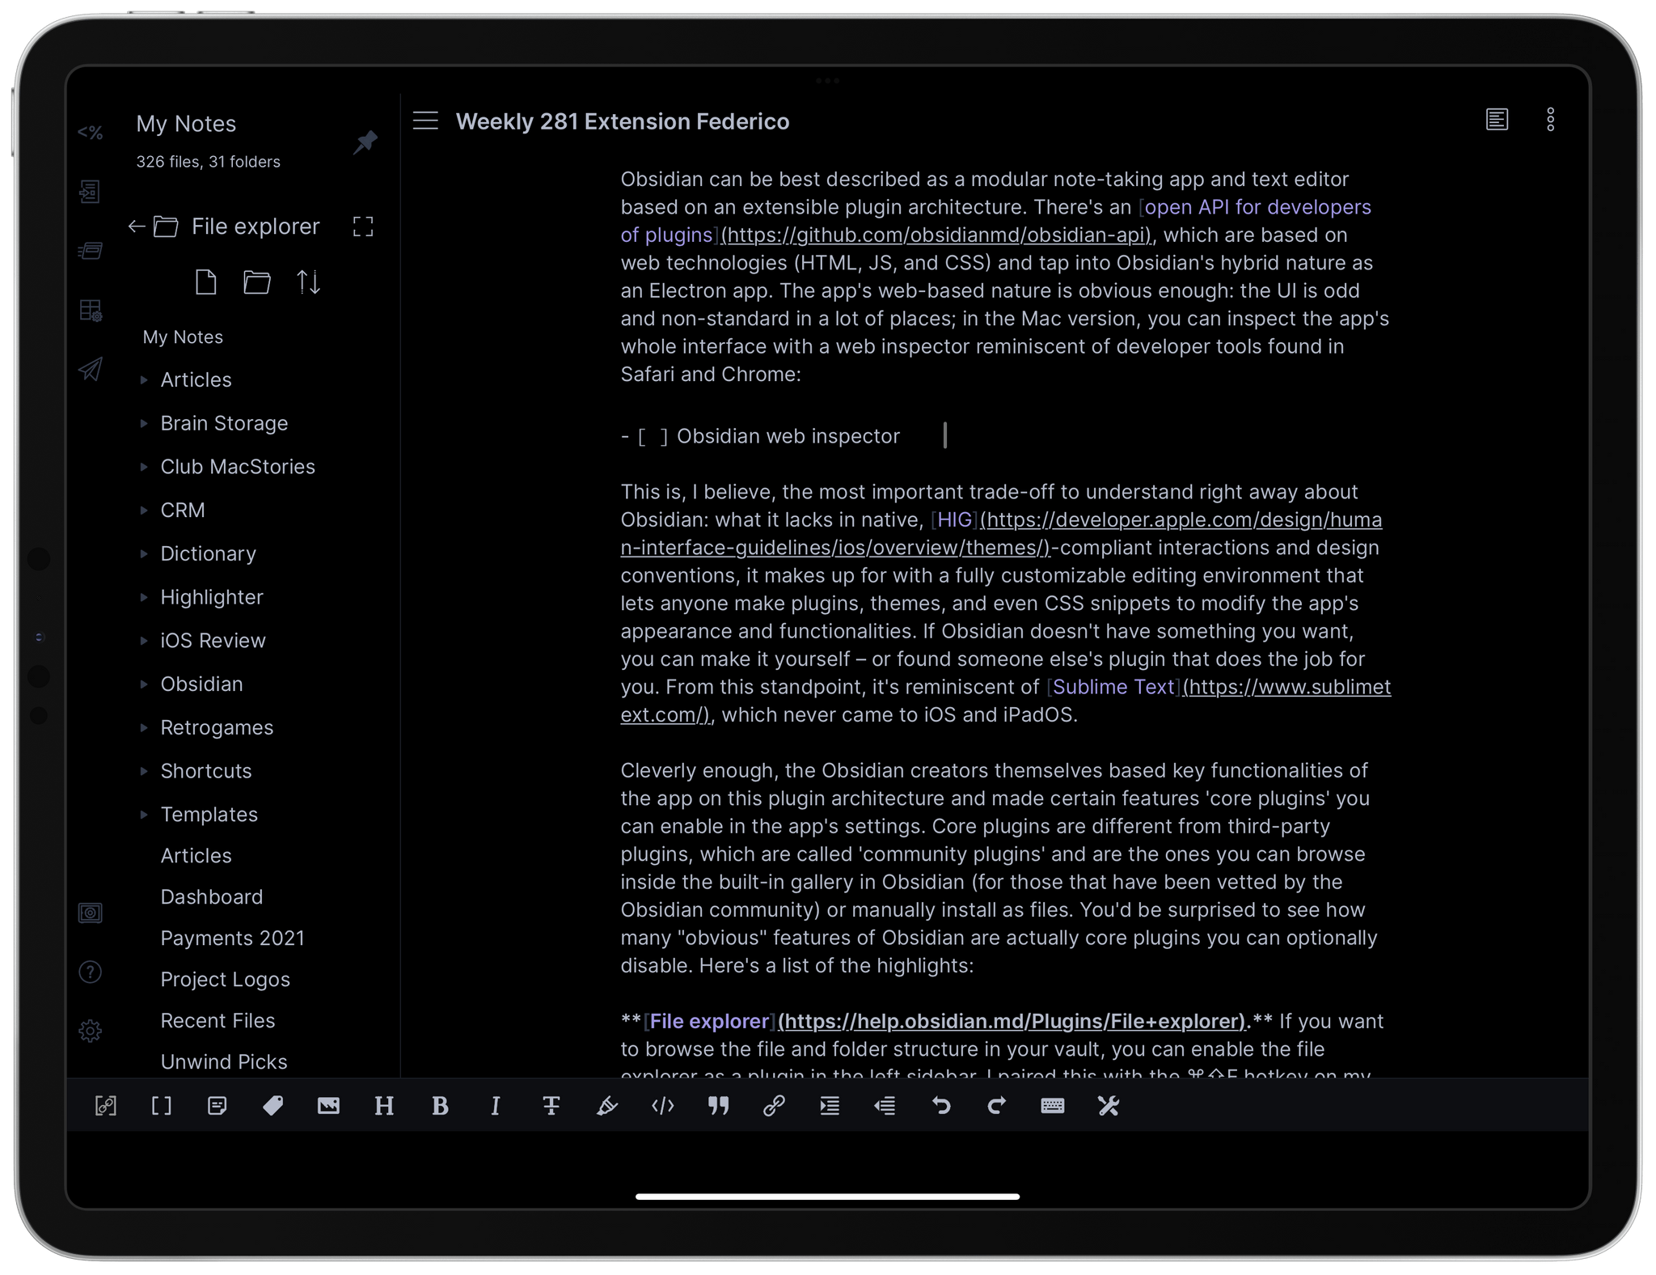The width and height of the screenshot is (1656, 1275).
Task: Open the Sublime Text link
Action: [1113, 688]
